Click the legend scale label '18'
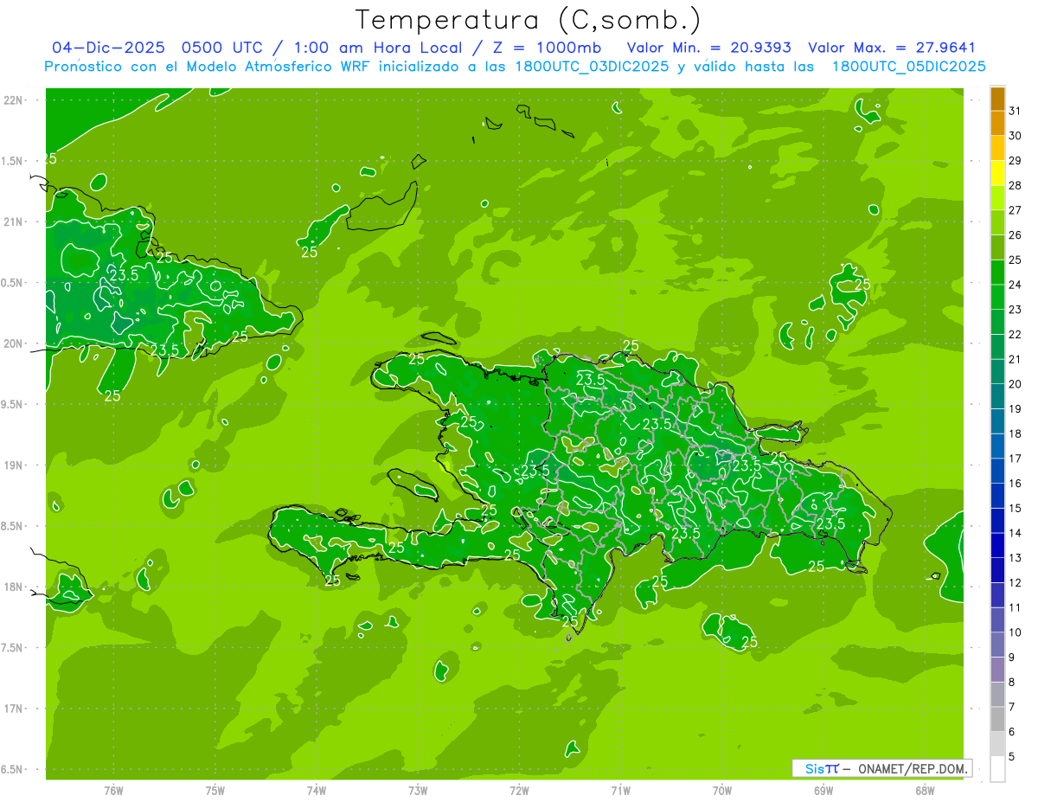The image size is (1038, 802). pos(1016,434)
